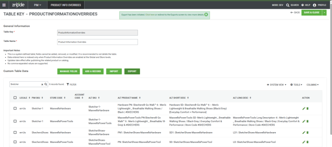332x147 pixels.
Task: Click 'PN1: SketcherShoes-MaxwellsHardware' cell
Action: point(139,132)
